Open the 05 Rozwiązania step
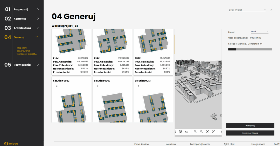280x146 pixels. [22, 65]
